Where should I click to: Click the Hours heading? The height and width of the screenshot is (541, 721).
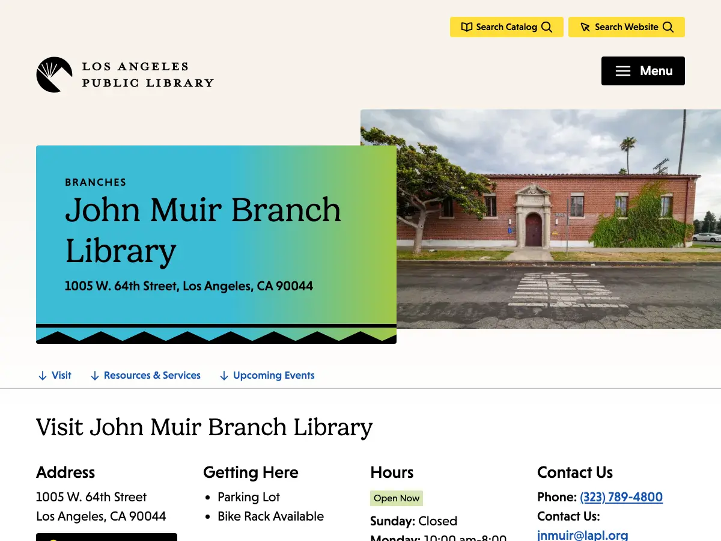[392, 472]
